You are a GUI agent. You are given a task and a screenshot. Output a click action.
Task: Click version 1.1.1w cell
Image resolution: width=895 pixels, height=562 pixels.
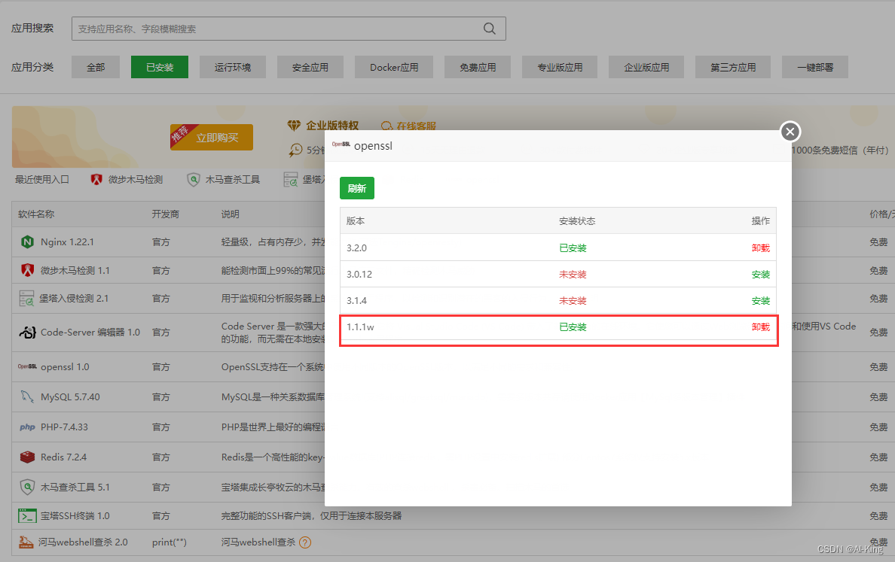point(360,327)
